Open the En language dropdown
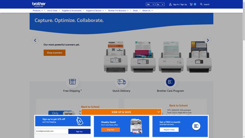Screen dimensions: 245x138 tap(160, 4)
